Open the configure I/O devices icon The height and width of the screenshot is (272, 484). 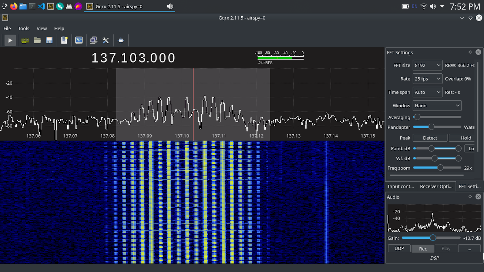tap(25, 40)
